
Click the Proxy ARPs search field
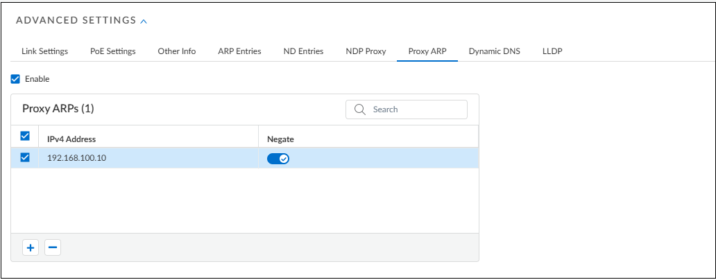coord(407,110)
